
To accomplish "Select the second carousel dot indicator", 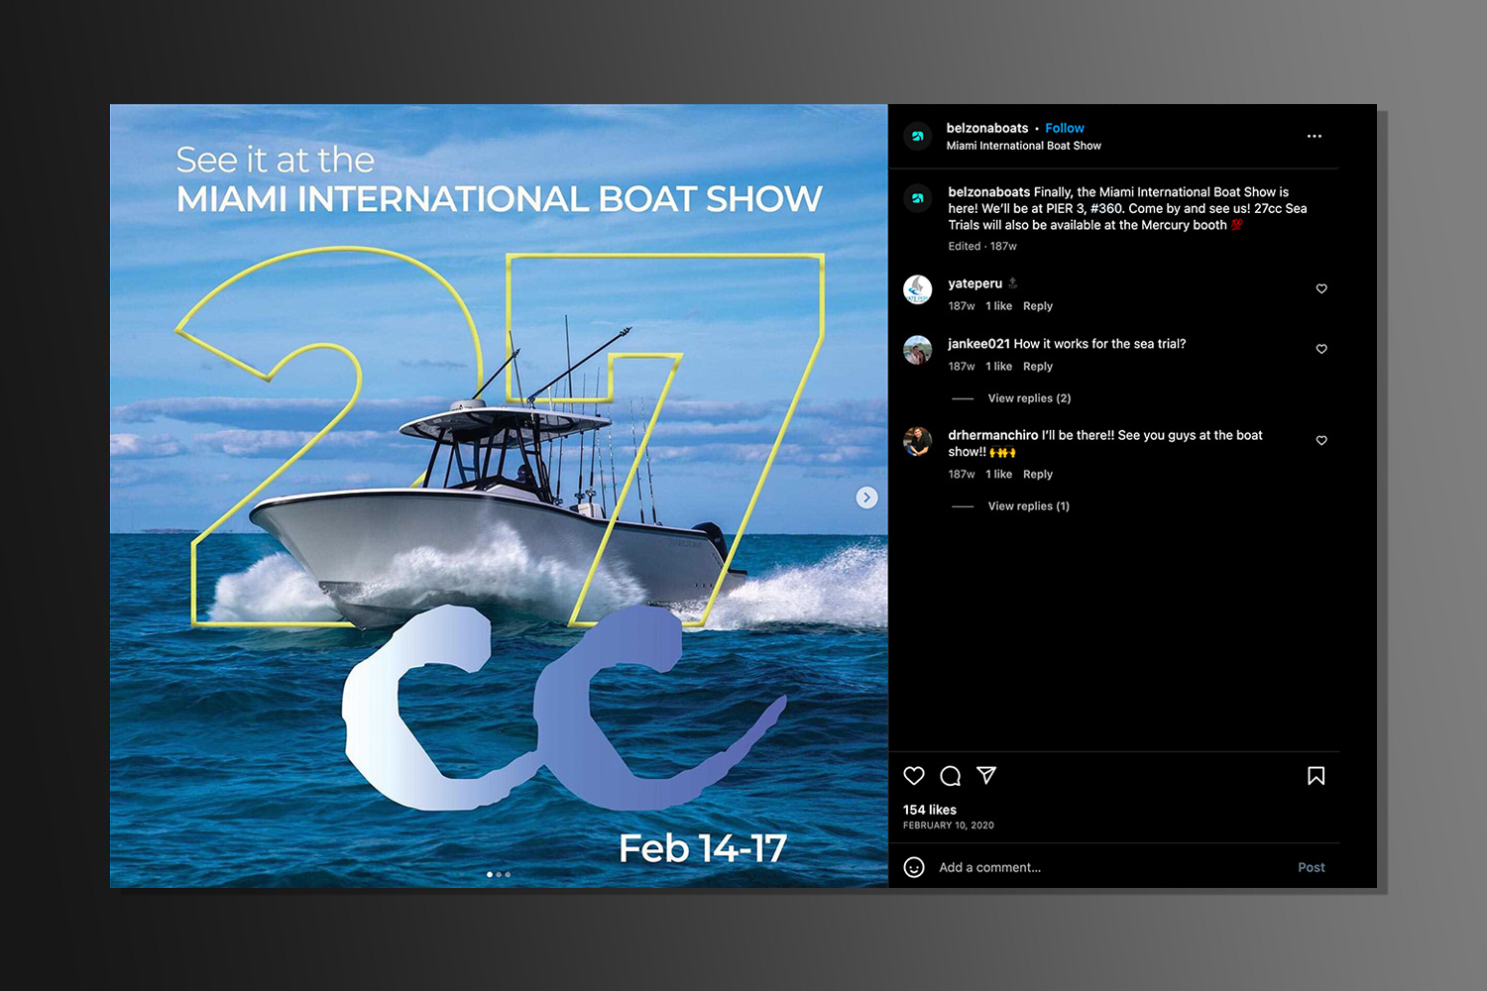I will click(x=499, y=874).
